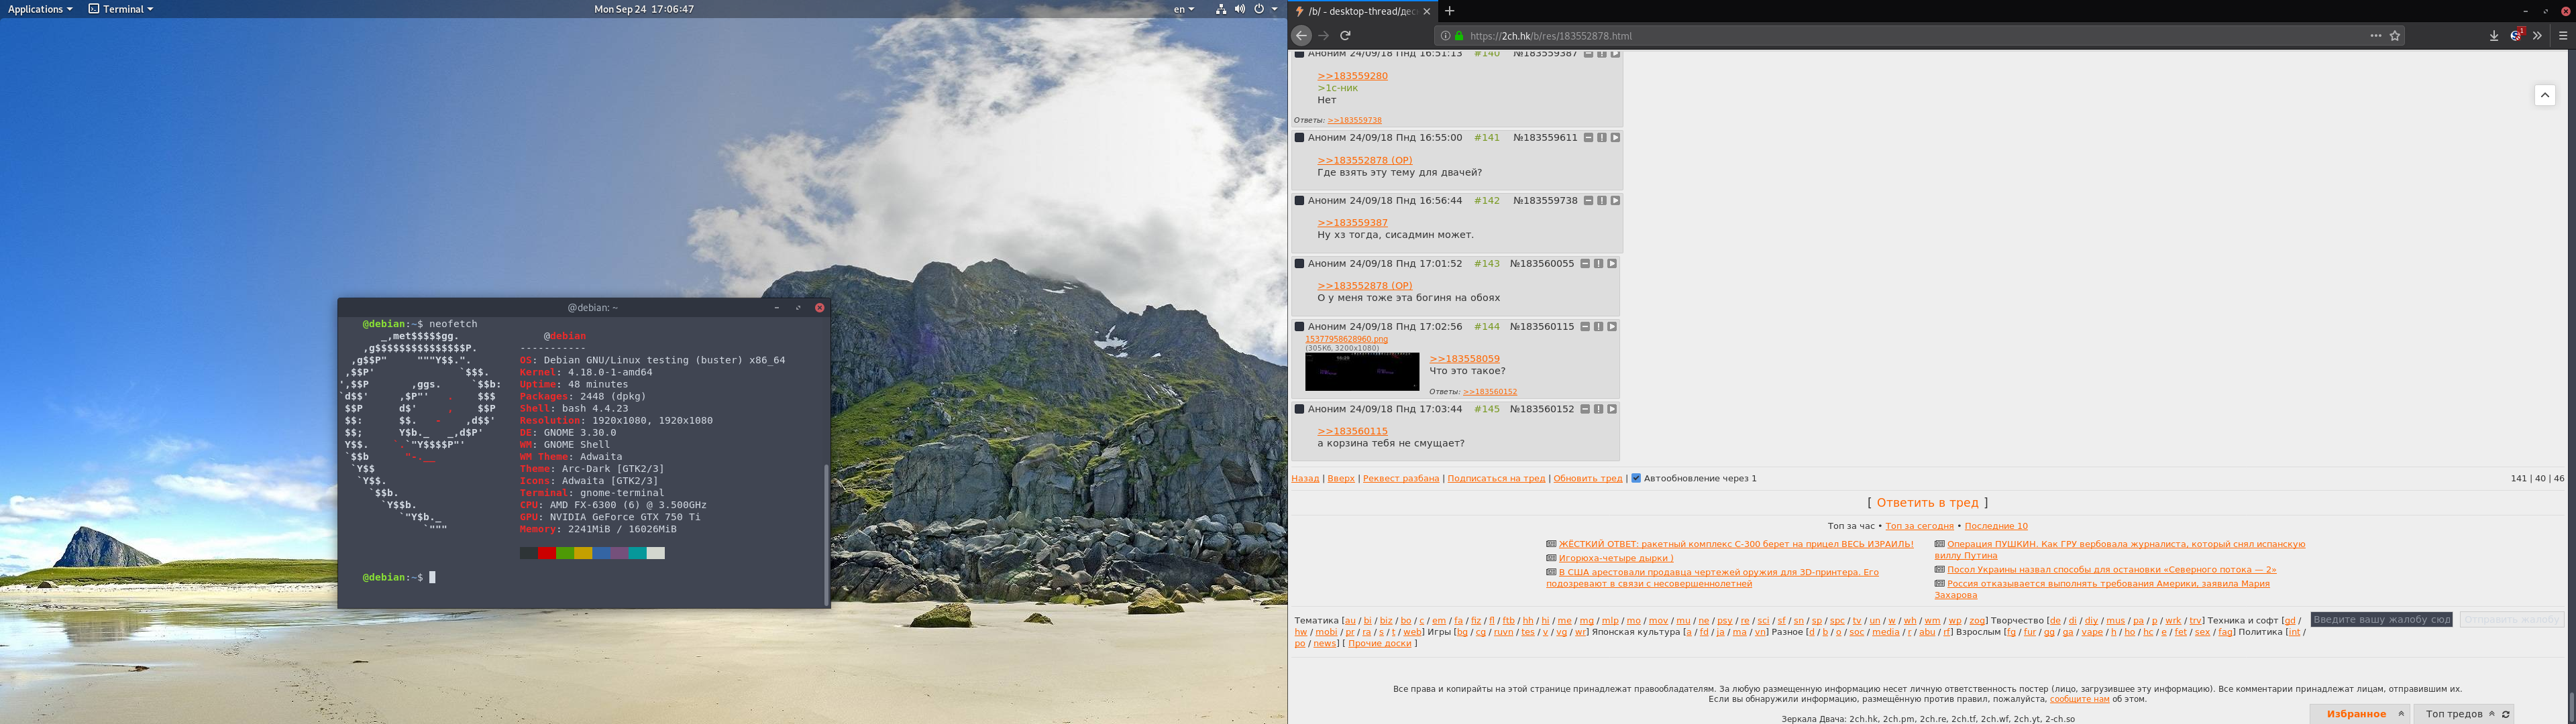Tick the checkbox of post #145
The width and height of the screenshot is (2576, 724).
click(1300, 409)
